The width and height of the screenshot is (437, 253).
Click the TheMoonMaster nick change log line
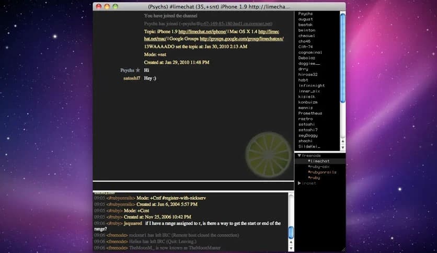[157, 248]
